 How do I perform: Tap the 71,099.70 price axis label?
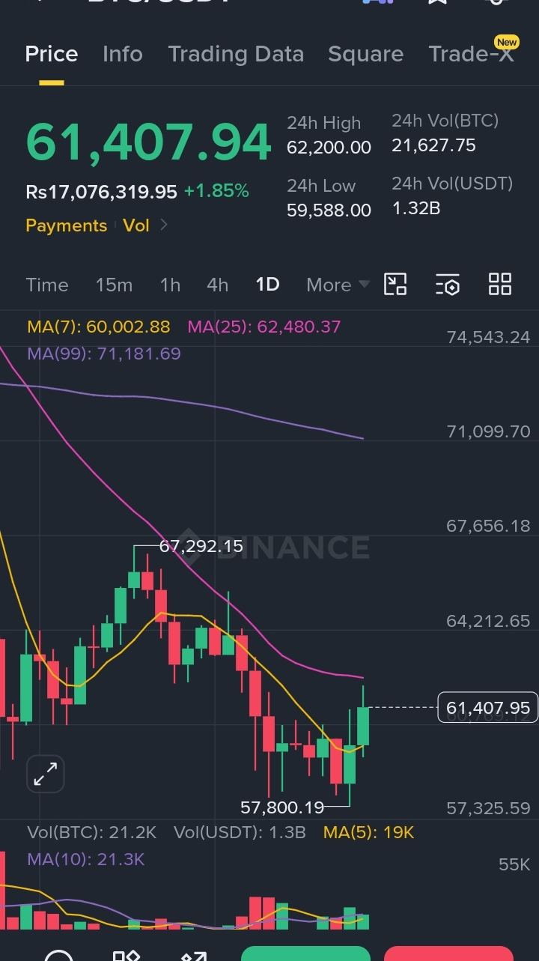point(488,431)
